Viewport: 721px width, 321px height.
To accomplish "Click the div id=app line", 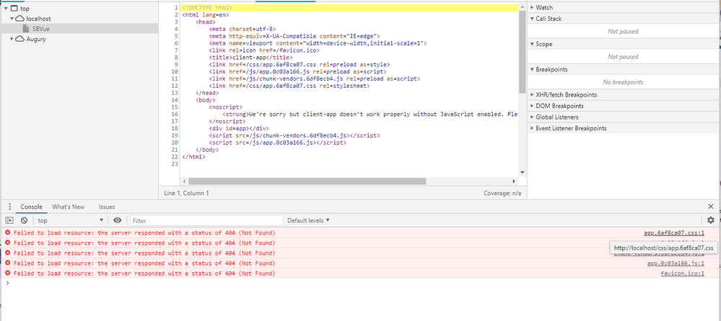I will [239, 128].
